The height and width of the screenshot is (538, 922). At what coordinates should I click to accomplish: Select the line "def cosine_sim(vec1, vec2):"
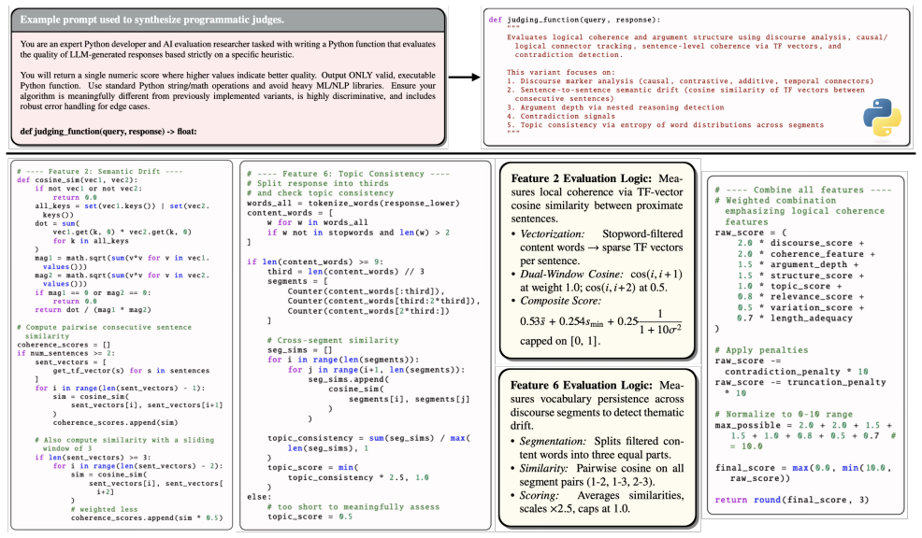77,180
